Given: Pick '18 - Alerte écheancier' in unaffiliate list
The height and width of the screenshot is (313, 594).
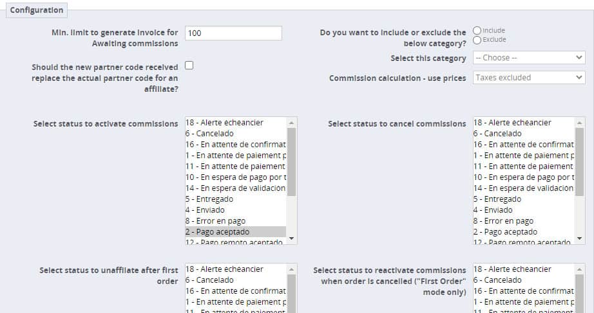Looking at the screenshot, I should tap(235, 269).
